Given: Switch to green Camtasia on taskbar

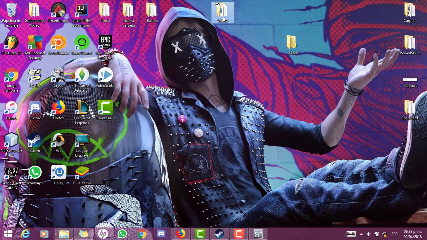Looking at the screenshot, I should point(200,234).
